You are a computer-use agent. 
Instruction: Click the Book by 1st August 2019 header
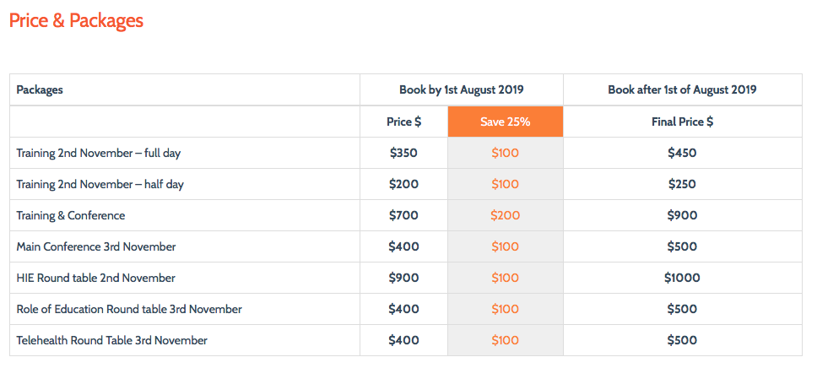pyautogui.click(x=462, y=89)
